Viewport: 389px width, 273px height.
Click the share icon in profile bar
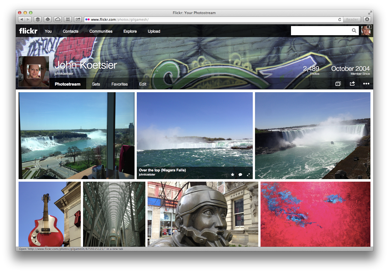[x=352, y=84]
